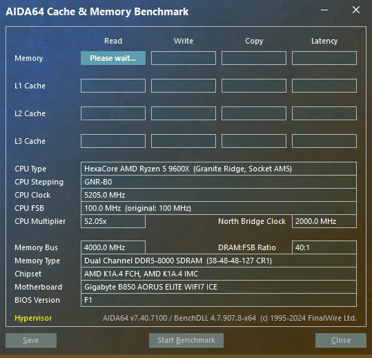Image resolution: width=372 pixels, height=358 pixels.
Task: Click the Memory Read 'Please wait...' cell
Action: point(113,58)
